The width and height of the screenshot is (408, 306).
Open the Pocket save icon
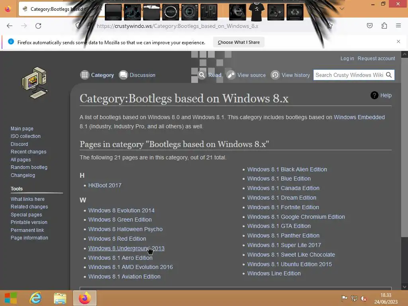369,25
